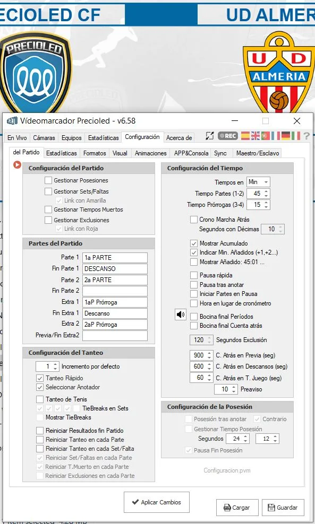Click the Previa/Fin Extra2 field
This screenshot has width=315, height=524.
(115, 336)
